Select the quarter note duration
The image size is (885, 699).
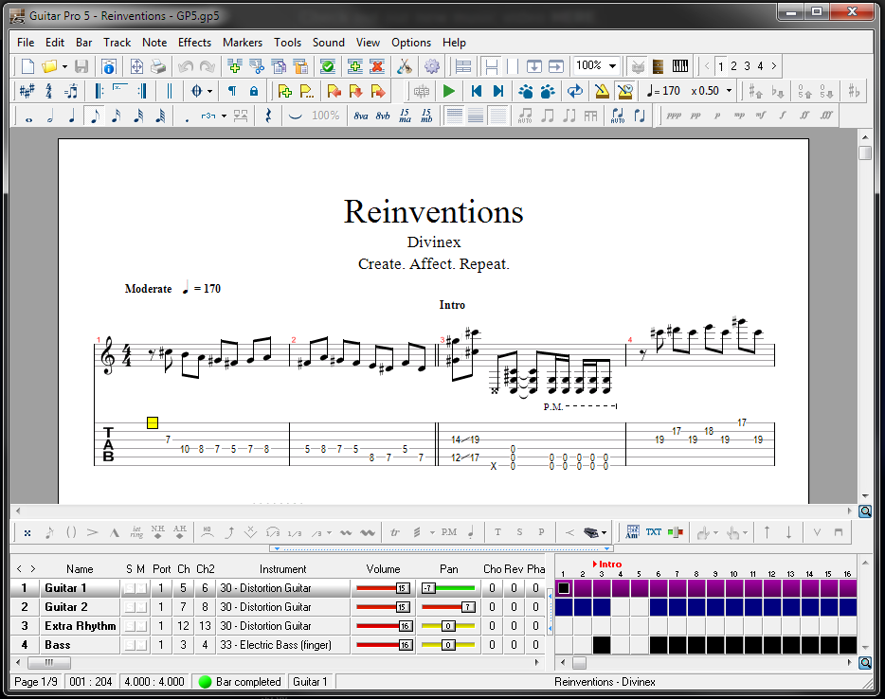[x=72, y=116]
